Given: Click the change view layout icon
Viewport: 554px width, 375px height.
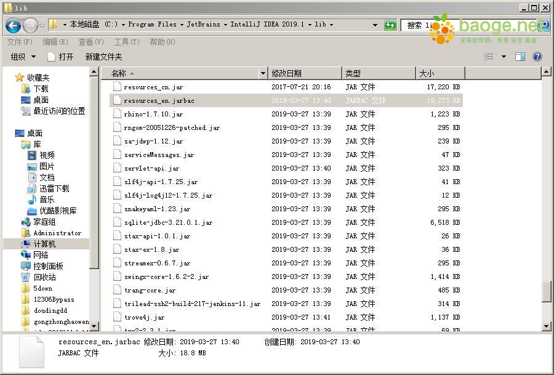Looking at the screenshot, I should click(x=489, y=56).
